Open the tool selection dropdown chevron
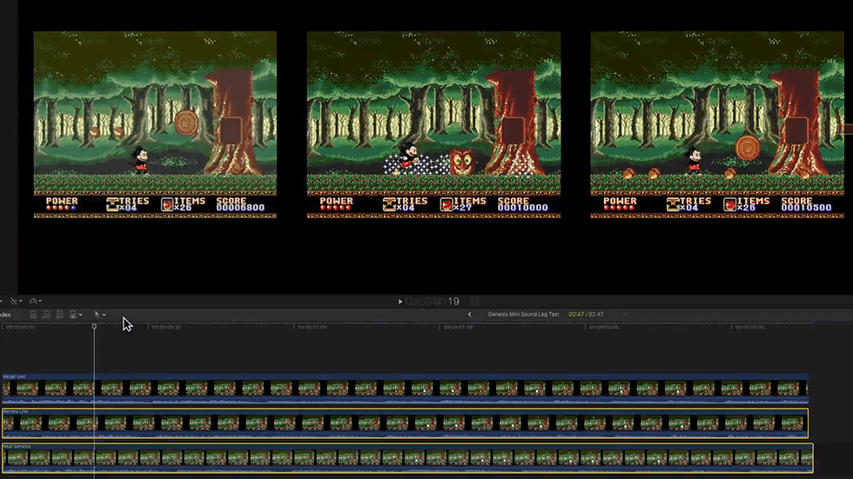 104,315
